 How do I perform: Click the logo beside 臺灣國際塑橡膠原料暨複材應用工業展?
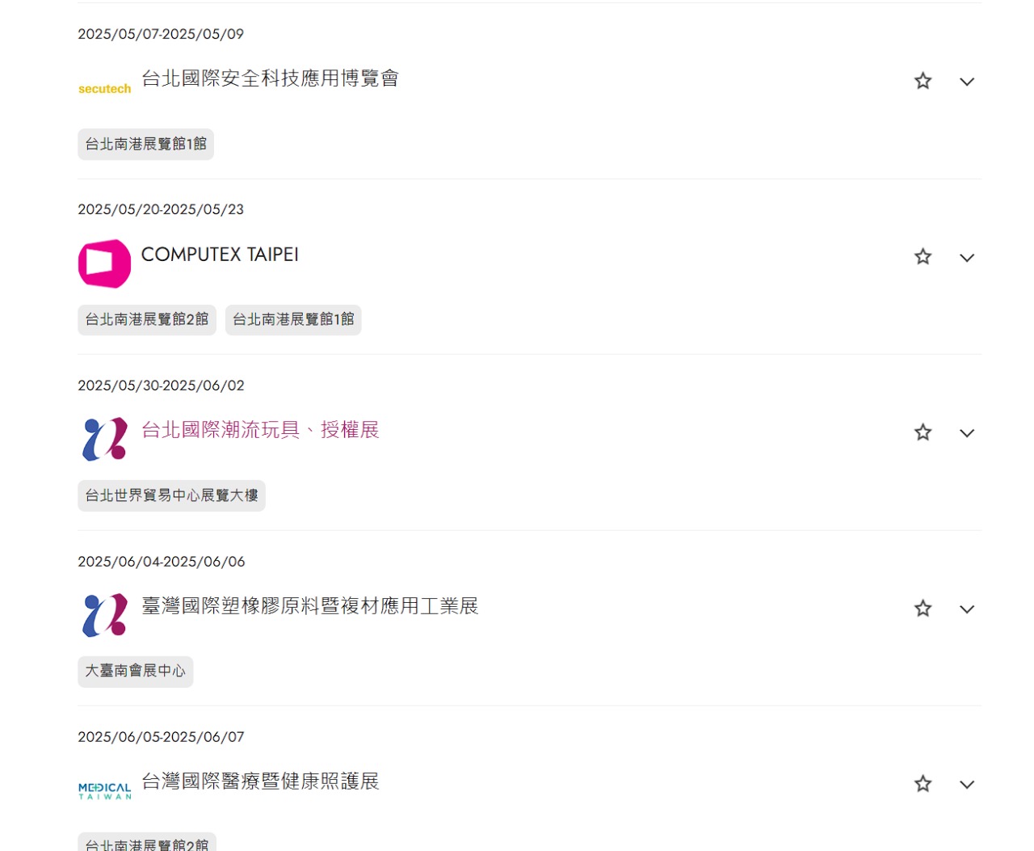pos(104,615)
